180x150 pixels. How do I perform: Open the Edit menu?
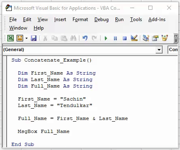(27, 19)
